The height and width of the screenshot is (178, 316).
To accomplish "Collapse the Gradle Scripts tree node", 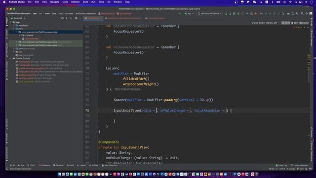I will [11, 58].
